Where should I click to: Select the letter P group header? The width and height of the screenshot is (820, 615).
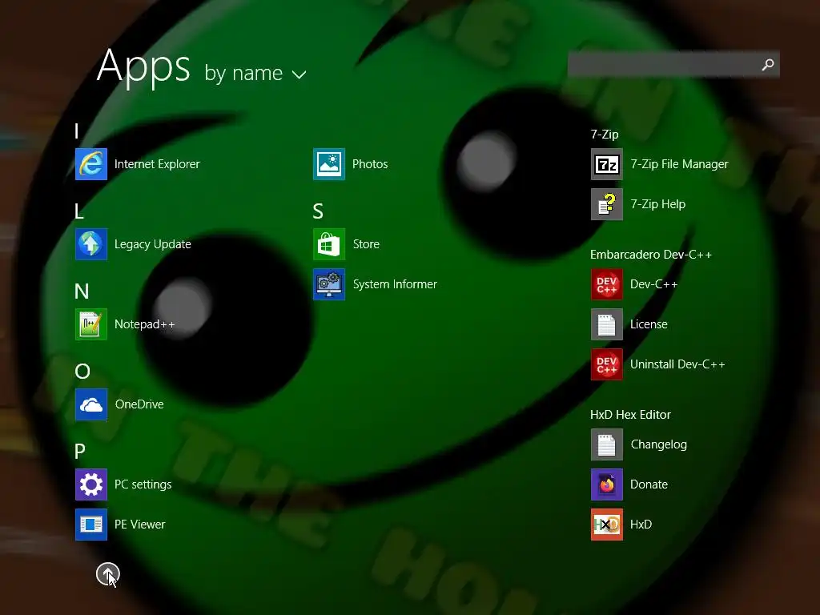tap(80, 452)
